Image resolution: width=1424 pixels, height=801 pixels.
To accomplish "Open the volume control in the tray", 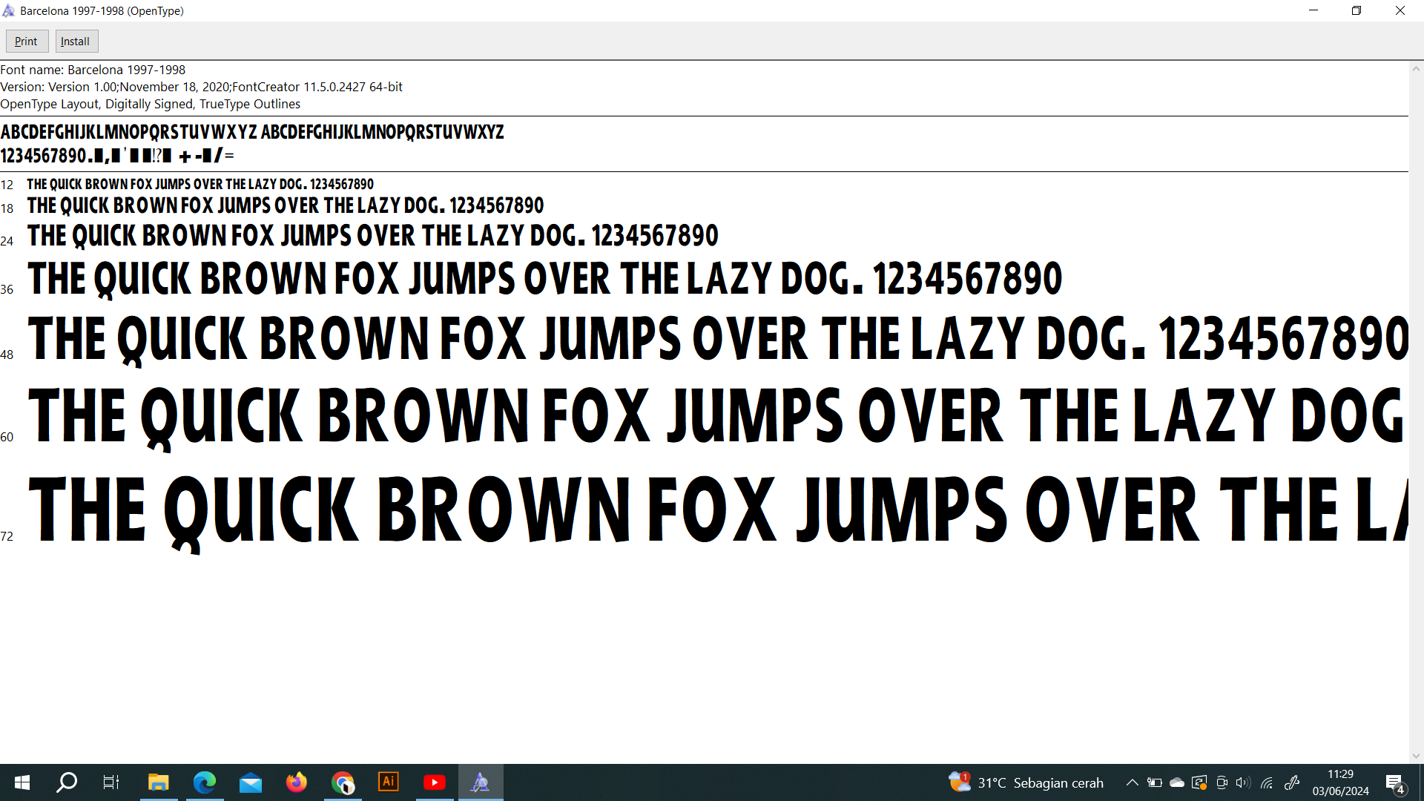I will [x=1243, y=782].
